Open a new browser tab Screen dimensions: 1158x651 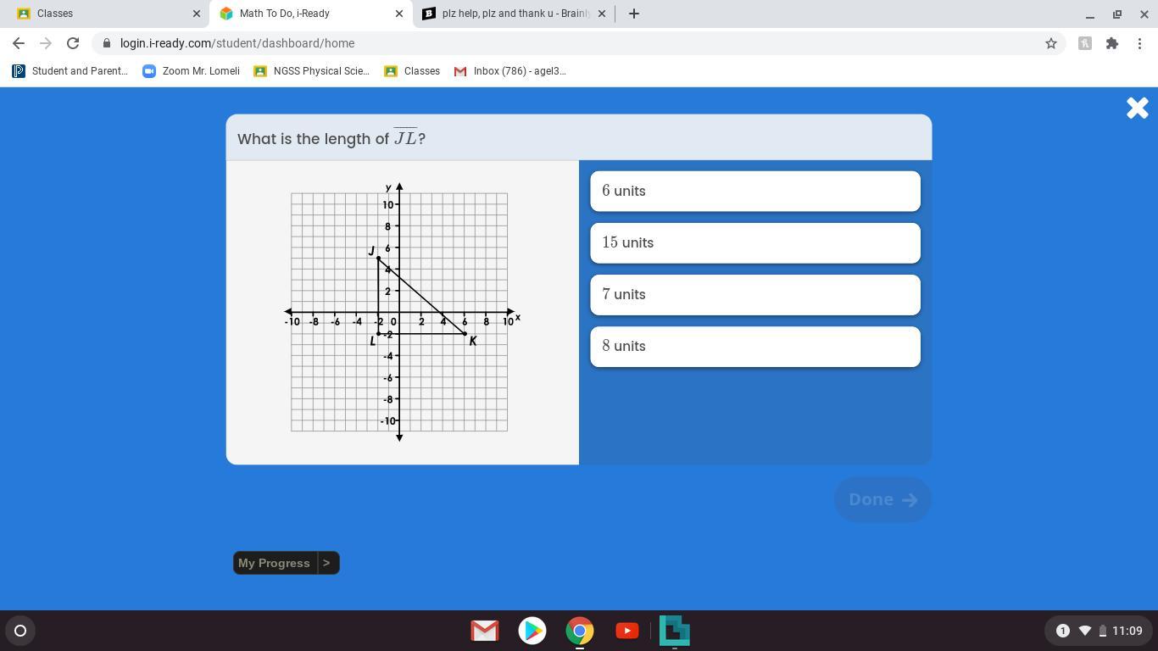634,14
